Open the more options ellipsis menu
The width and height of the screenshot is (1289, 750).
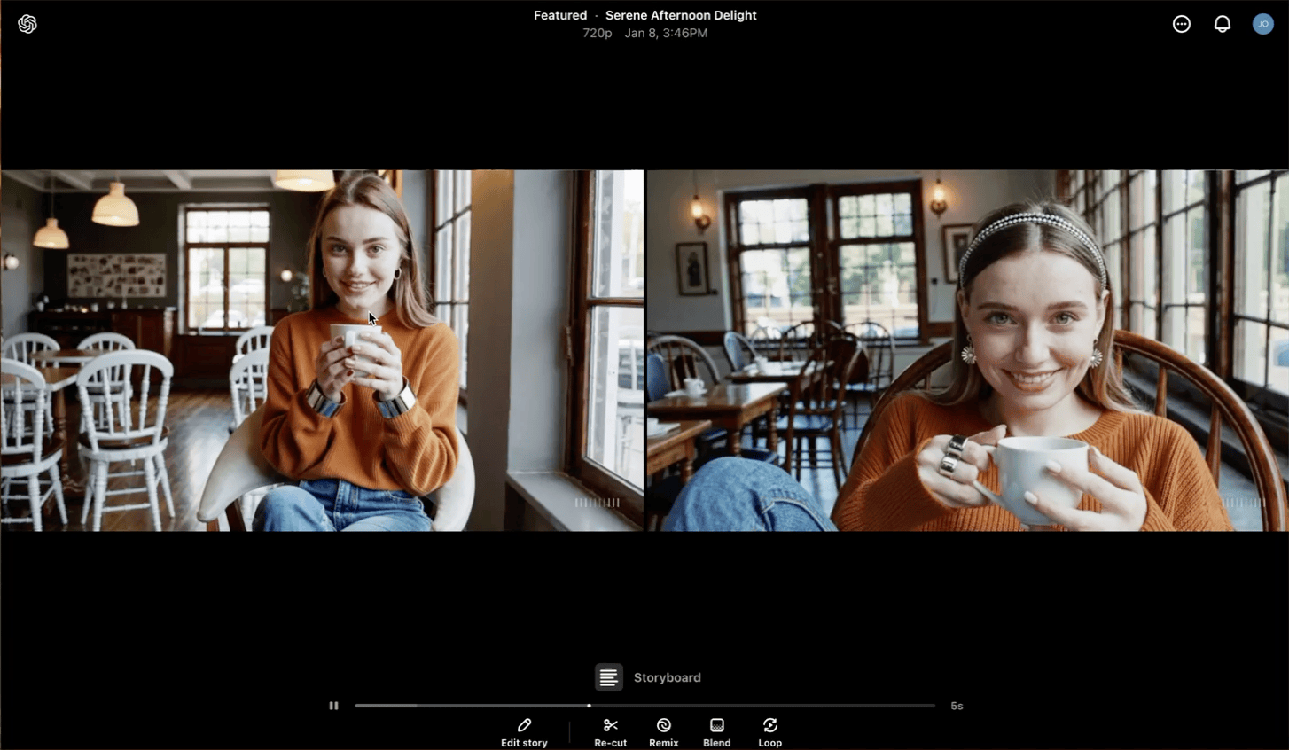[1182, 24]
